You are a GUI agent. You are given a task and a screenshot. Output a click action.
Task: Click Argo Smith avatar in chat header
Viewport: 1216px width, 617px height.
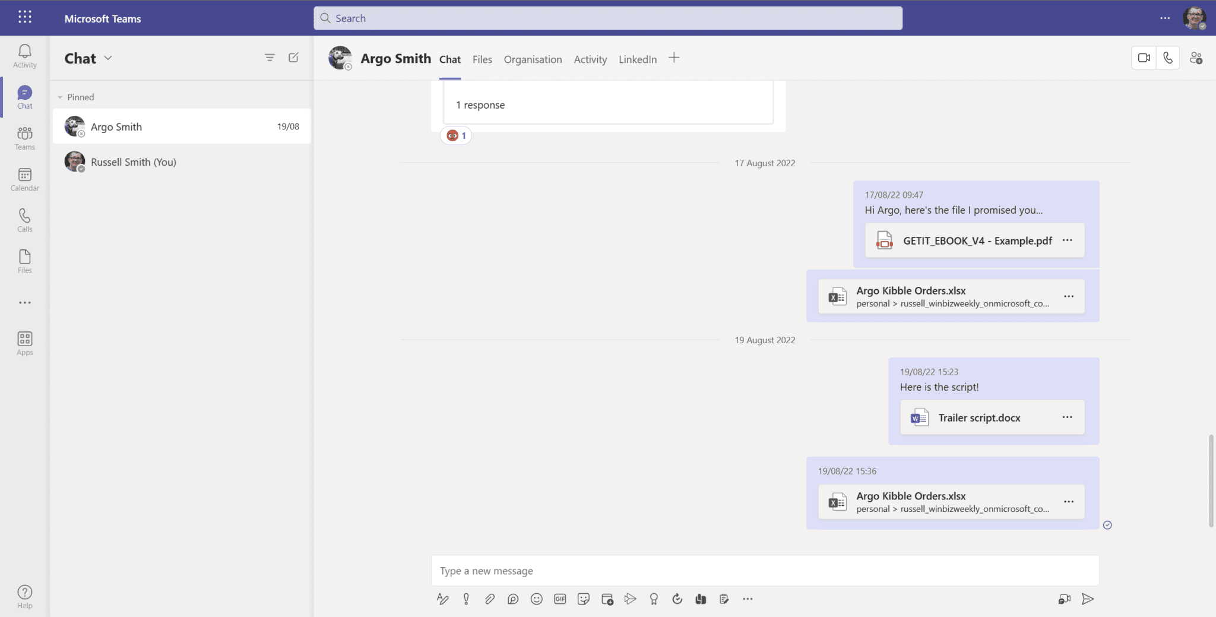340,58
